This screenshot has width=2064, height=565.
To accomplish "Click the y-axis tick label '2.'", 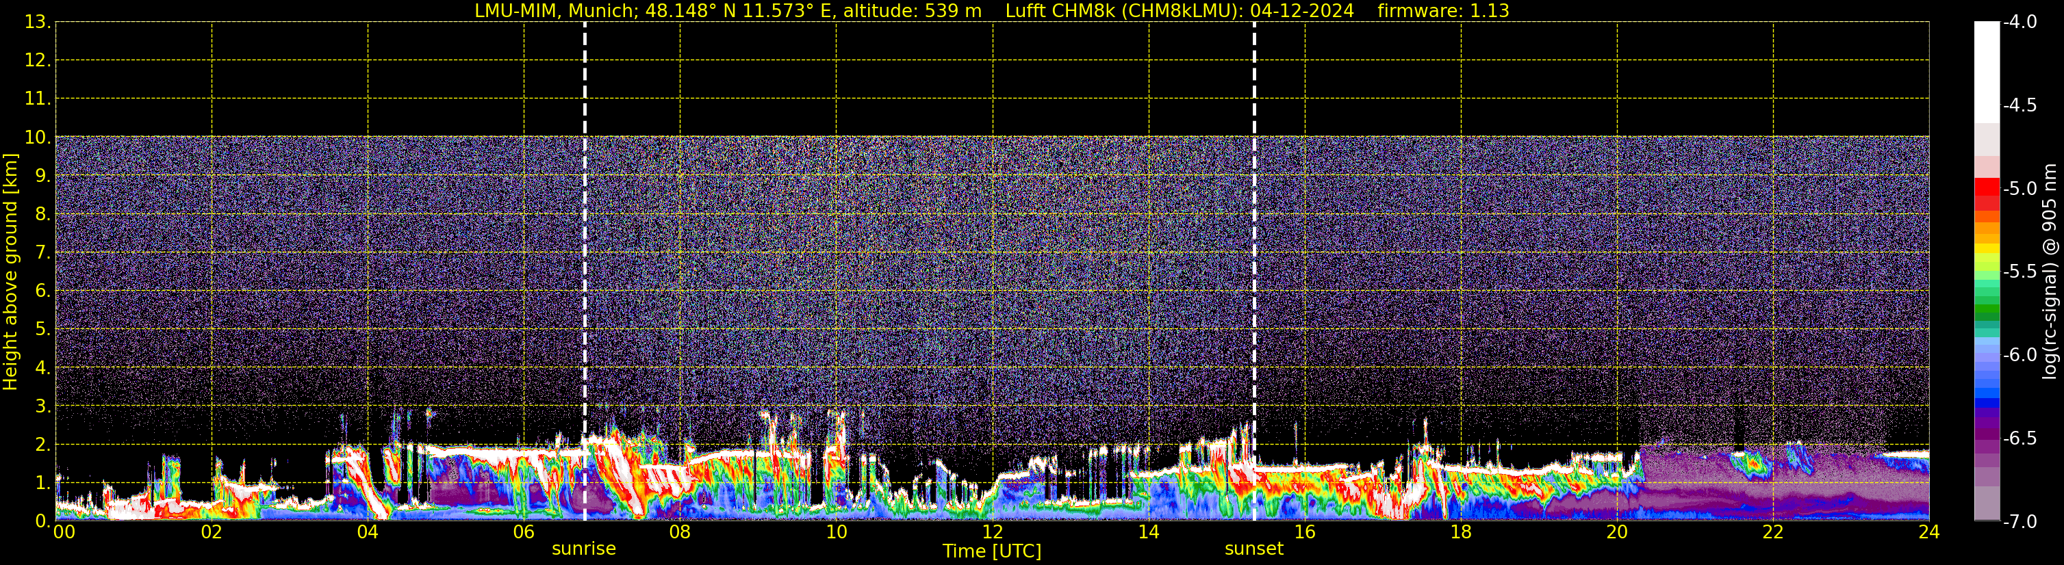I will pyautogui.click(x=42, y=445).
